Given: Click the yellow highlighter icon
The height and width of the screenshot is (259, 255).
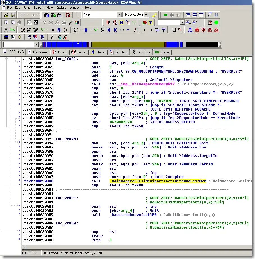Looking at the screenshot, I should (x=154, y=15).
